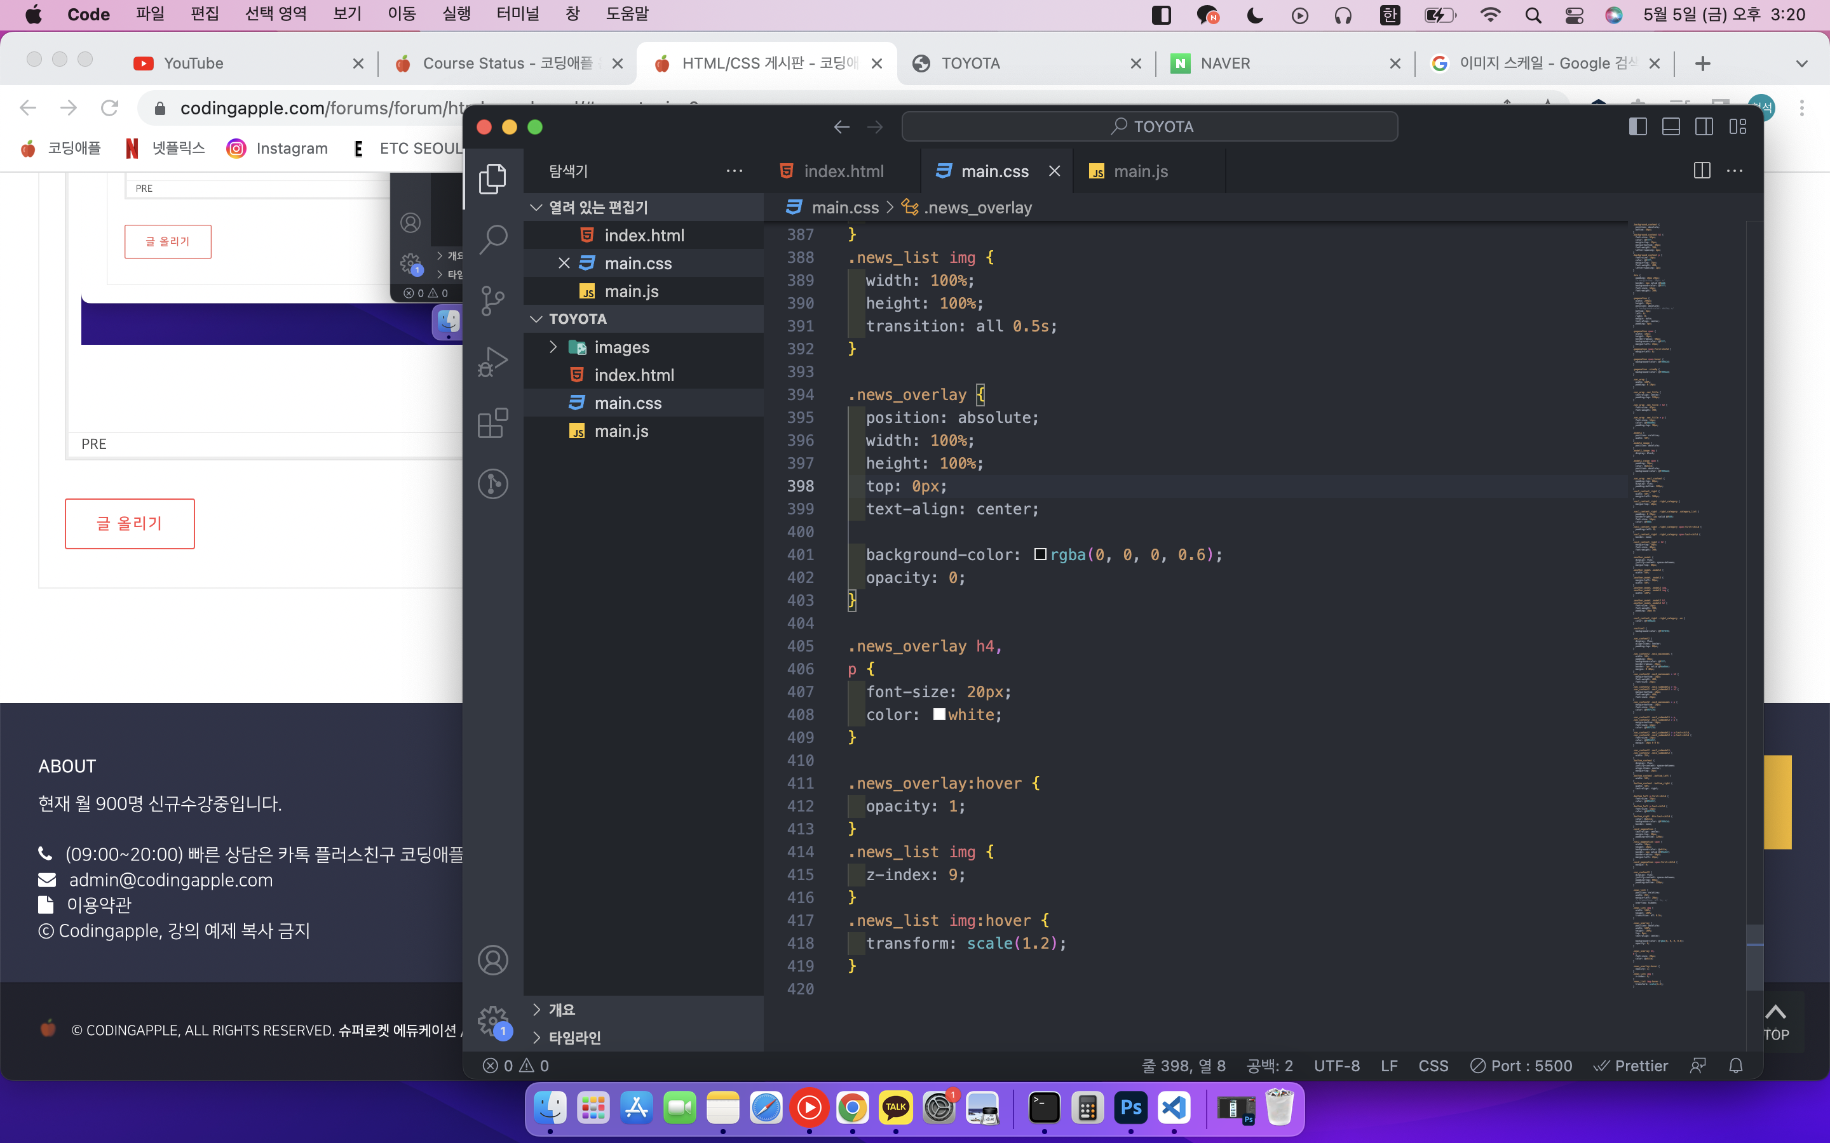Switch to the NAVER Chrome tab
Screen dimensions: 1830x1143
[x=1285, y=63]
